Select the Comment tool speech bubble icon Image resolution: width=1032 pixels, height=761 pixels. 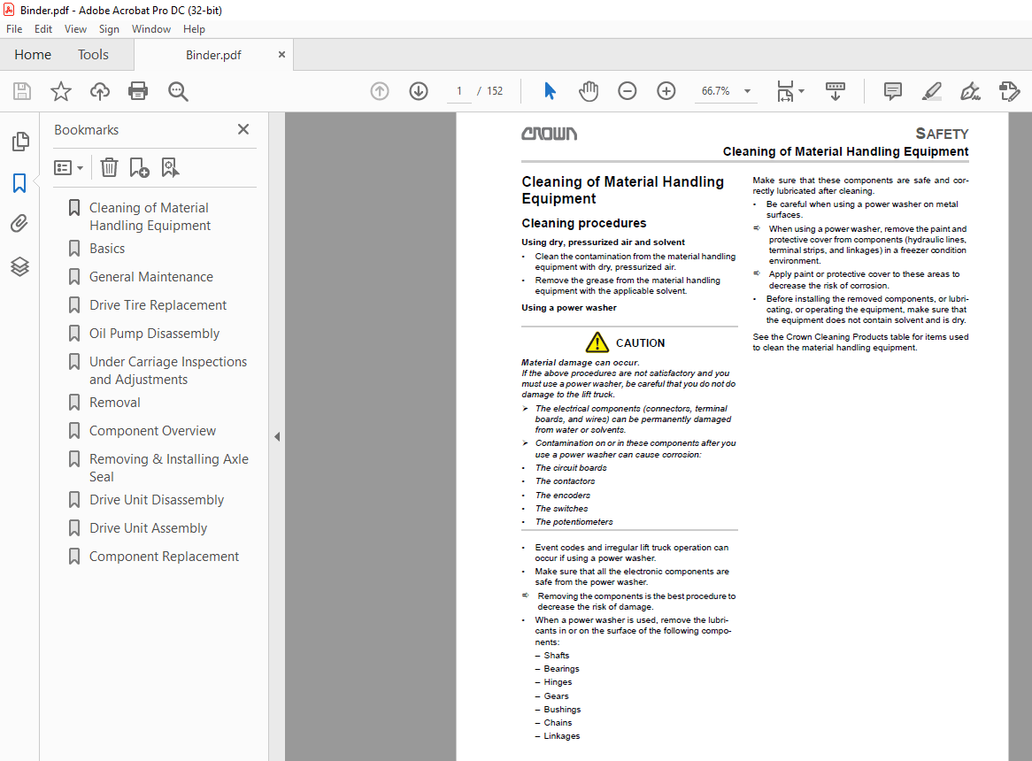tap(892, 91)
